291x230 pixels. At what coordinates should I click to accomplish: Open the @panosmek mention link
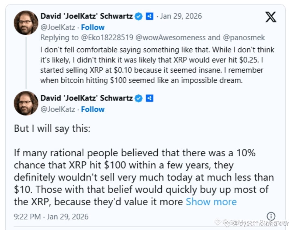tap(244, 38)
